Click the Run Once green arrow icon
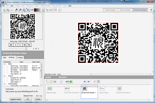 67,81
